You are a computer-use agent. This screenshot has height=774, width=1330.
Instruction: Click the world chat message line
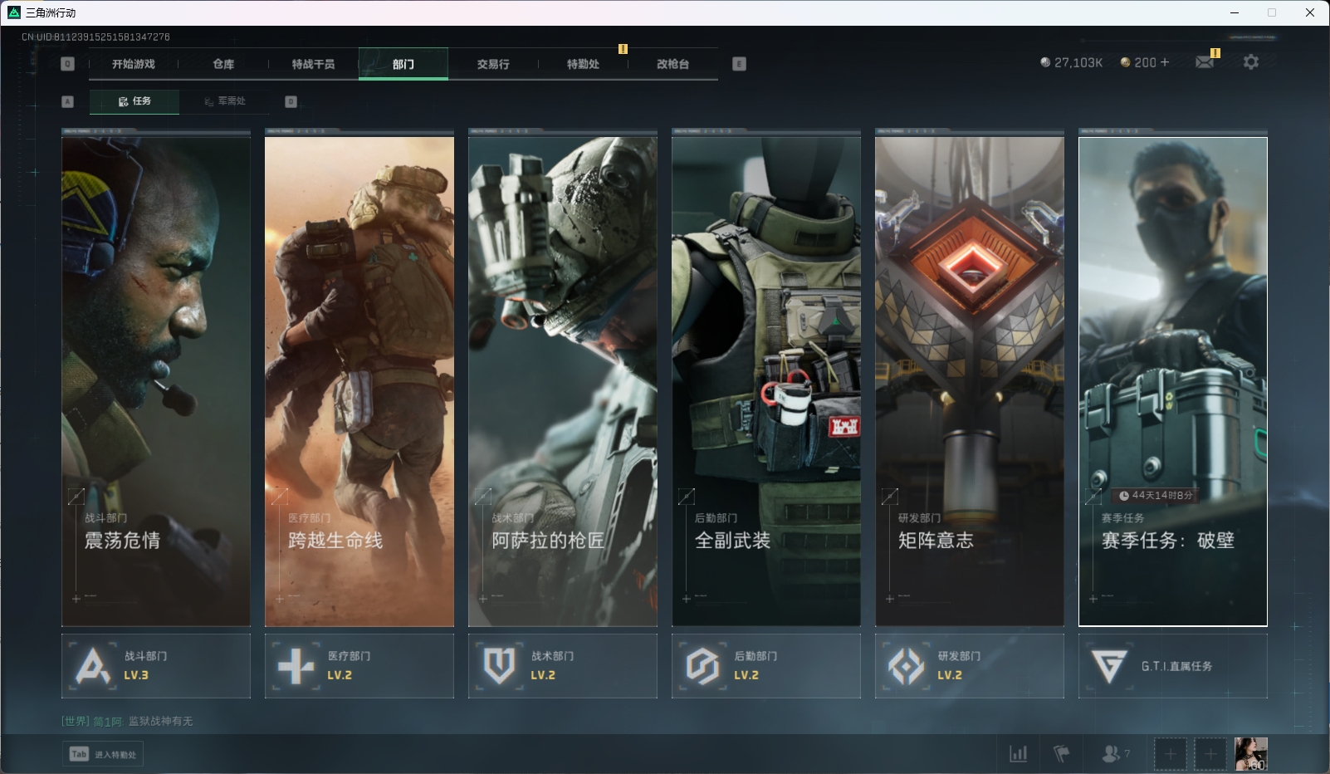(127, 721)
